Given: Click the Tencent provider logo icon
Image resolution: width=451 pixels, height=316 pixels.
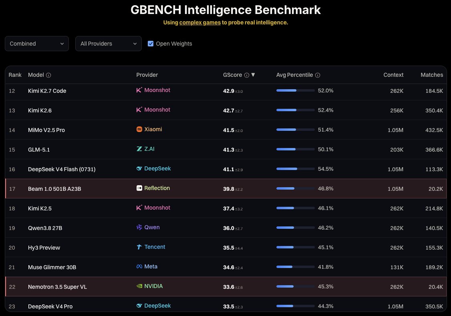Looking at the screenshot, I should (139, 247).
